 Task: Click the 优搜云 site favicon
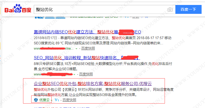(x=36, y=100)
